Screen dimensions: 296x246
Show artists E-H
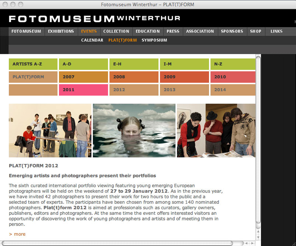pos(134,64)
